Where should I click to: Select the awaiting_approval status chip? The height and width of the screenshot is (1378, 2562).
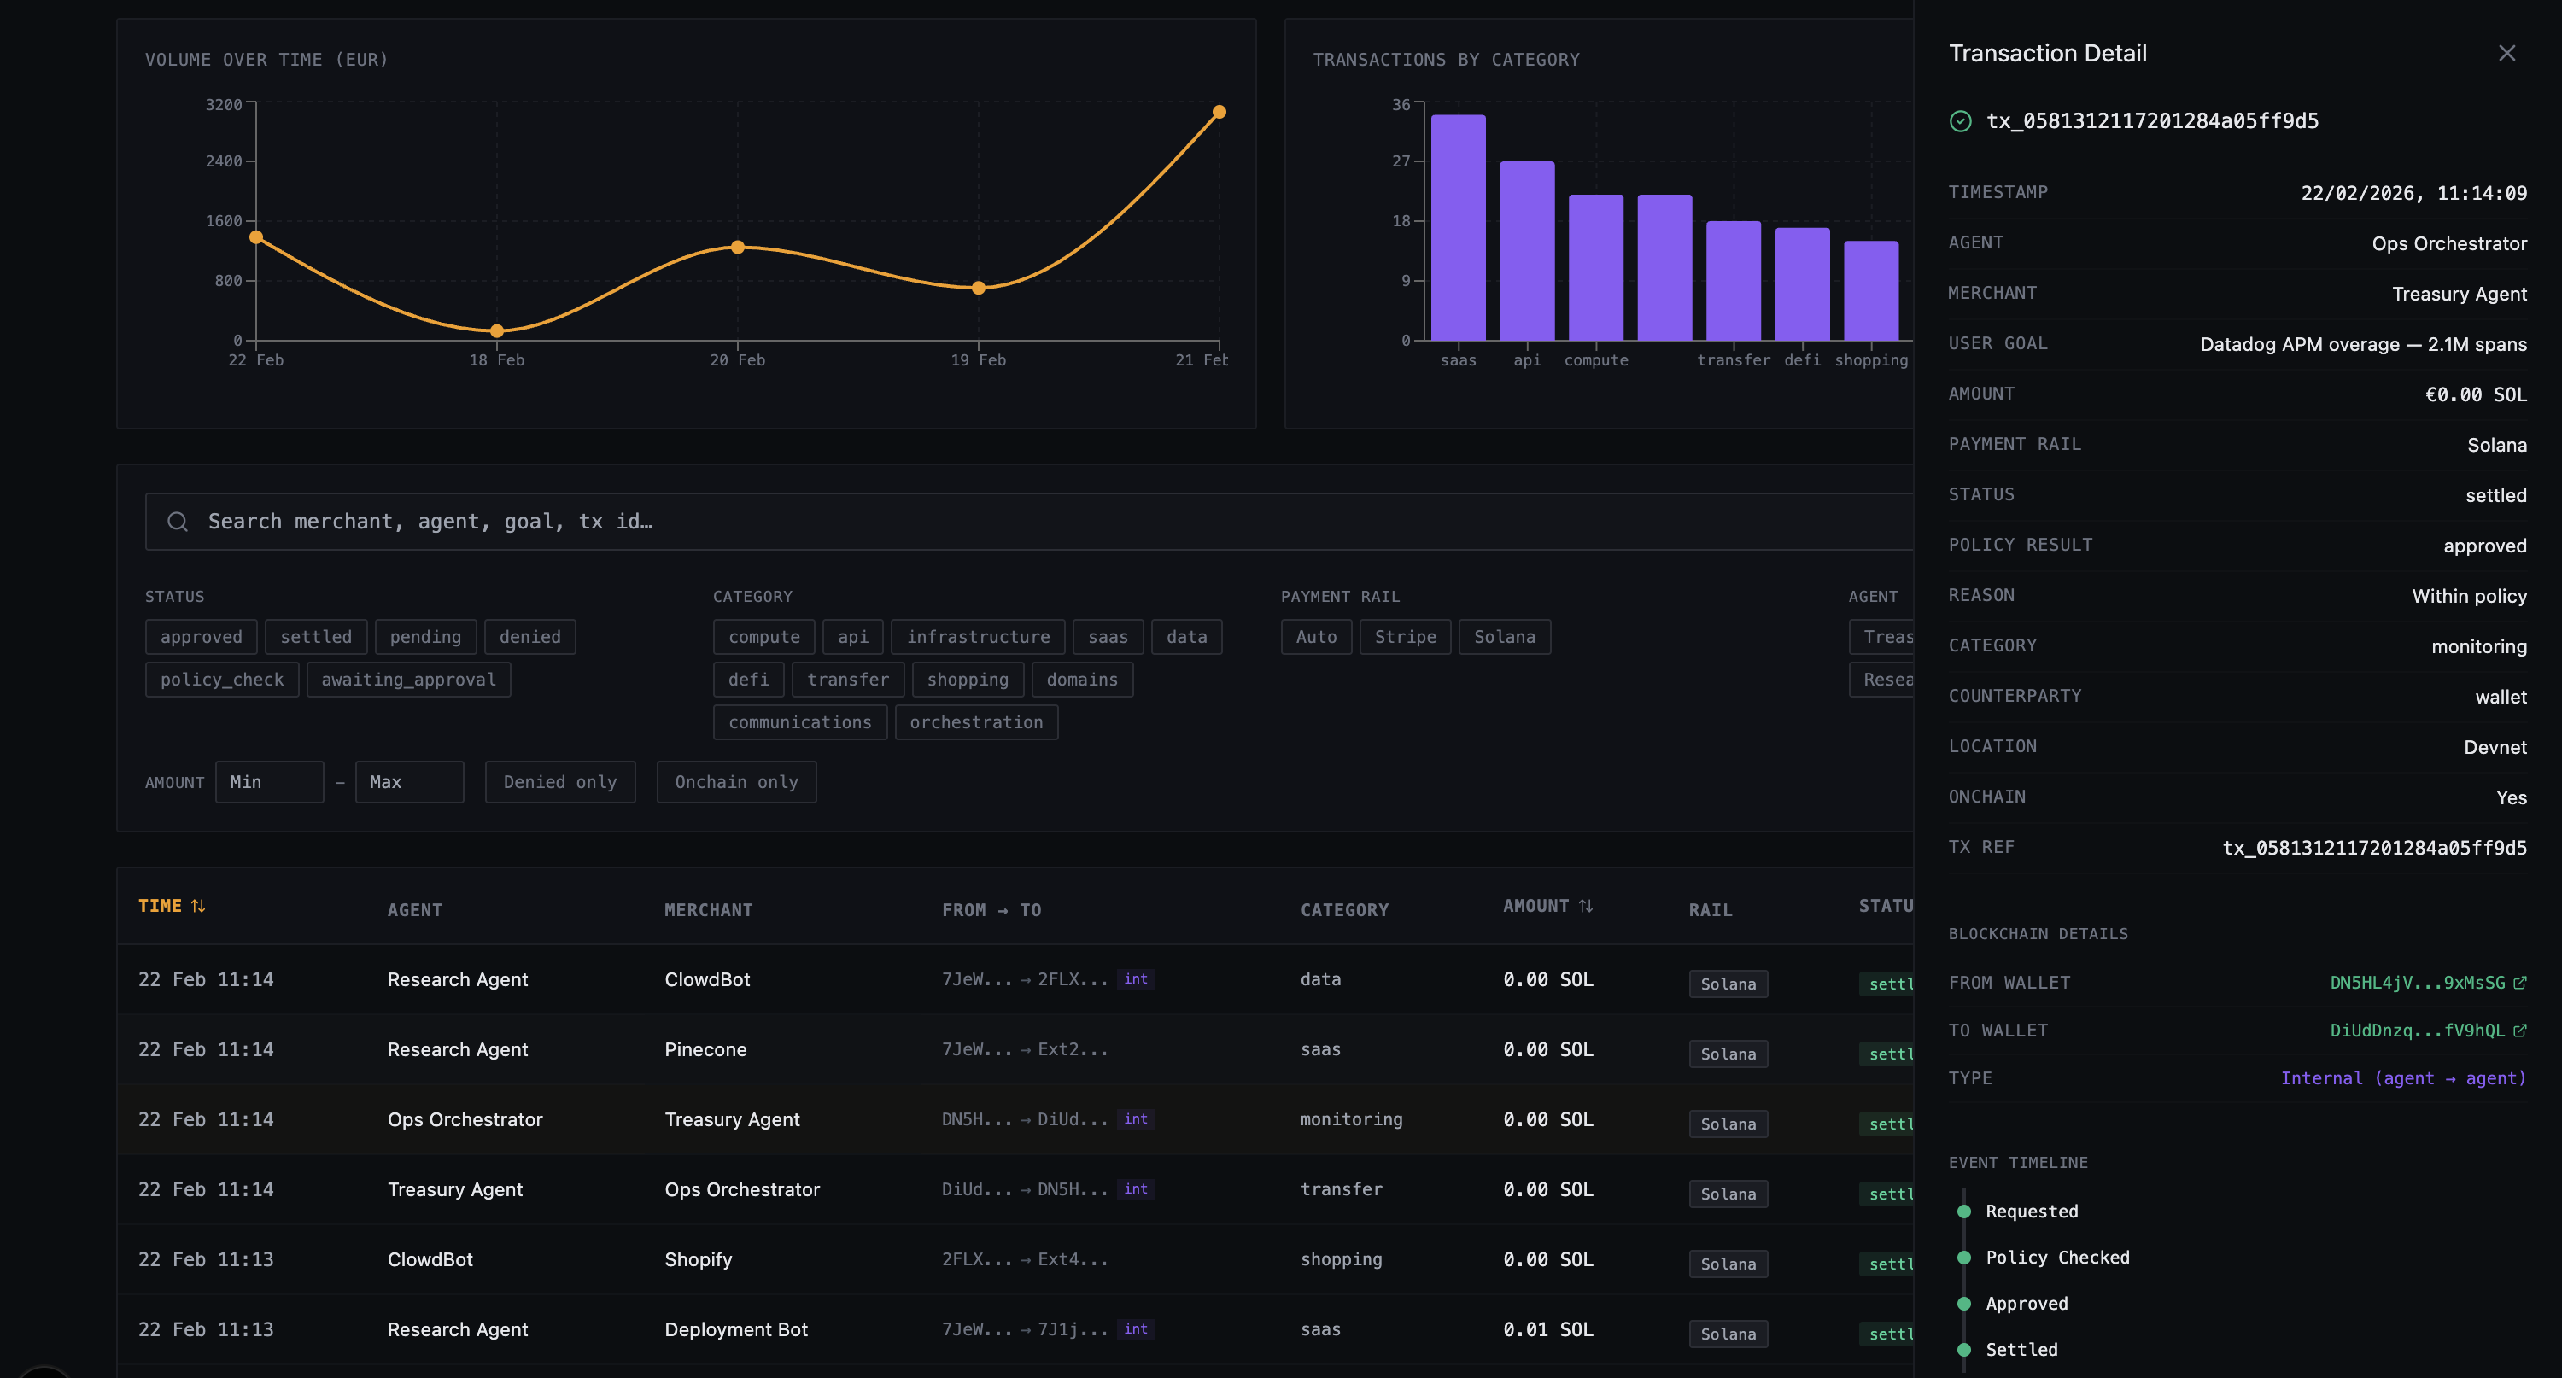pos(407,680)
